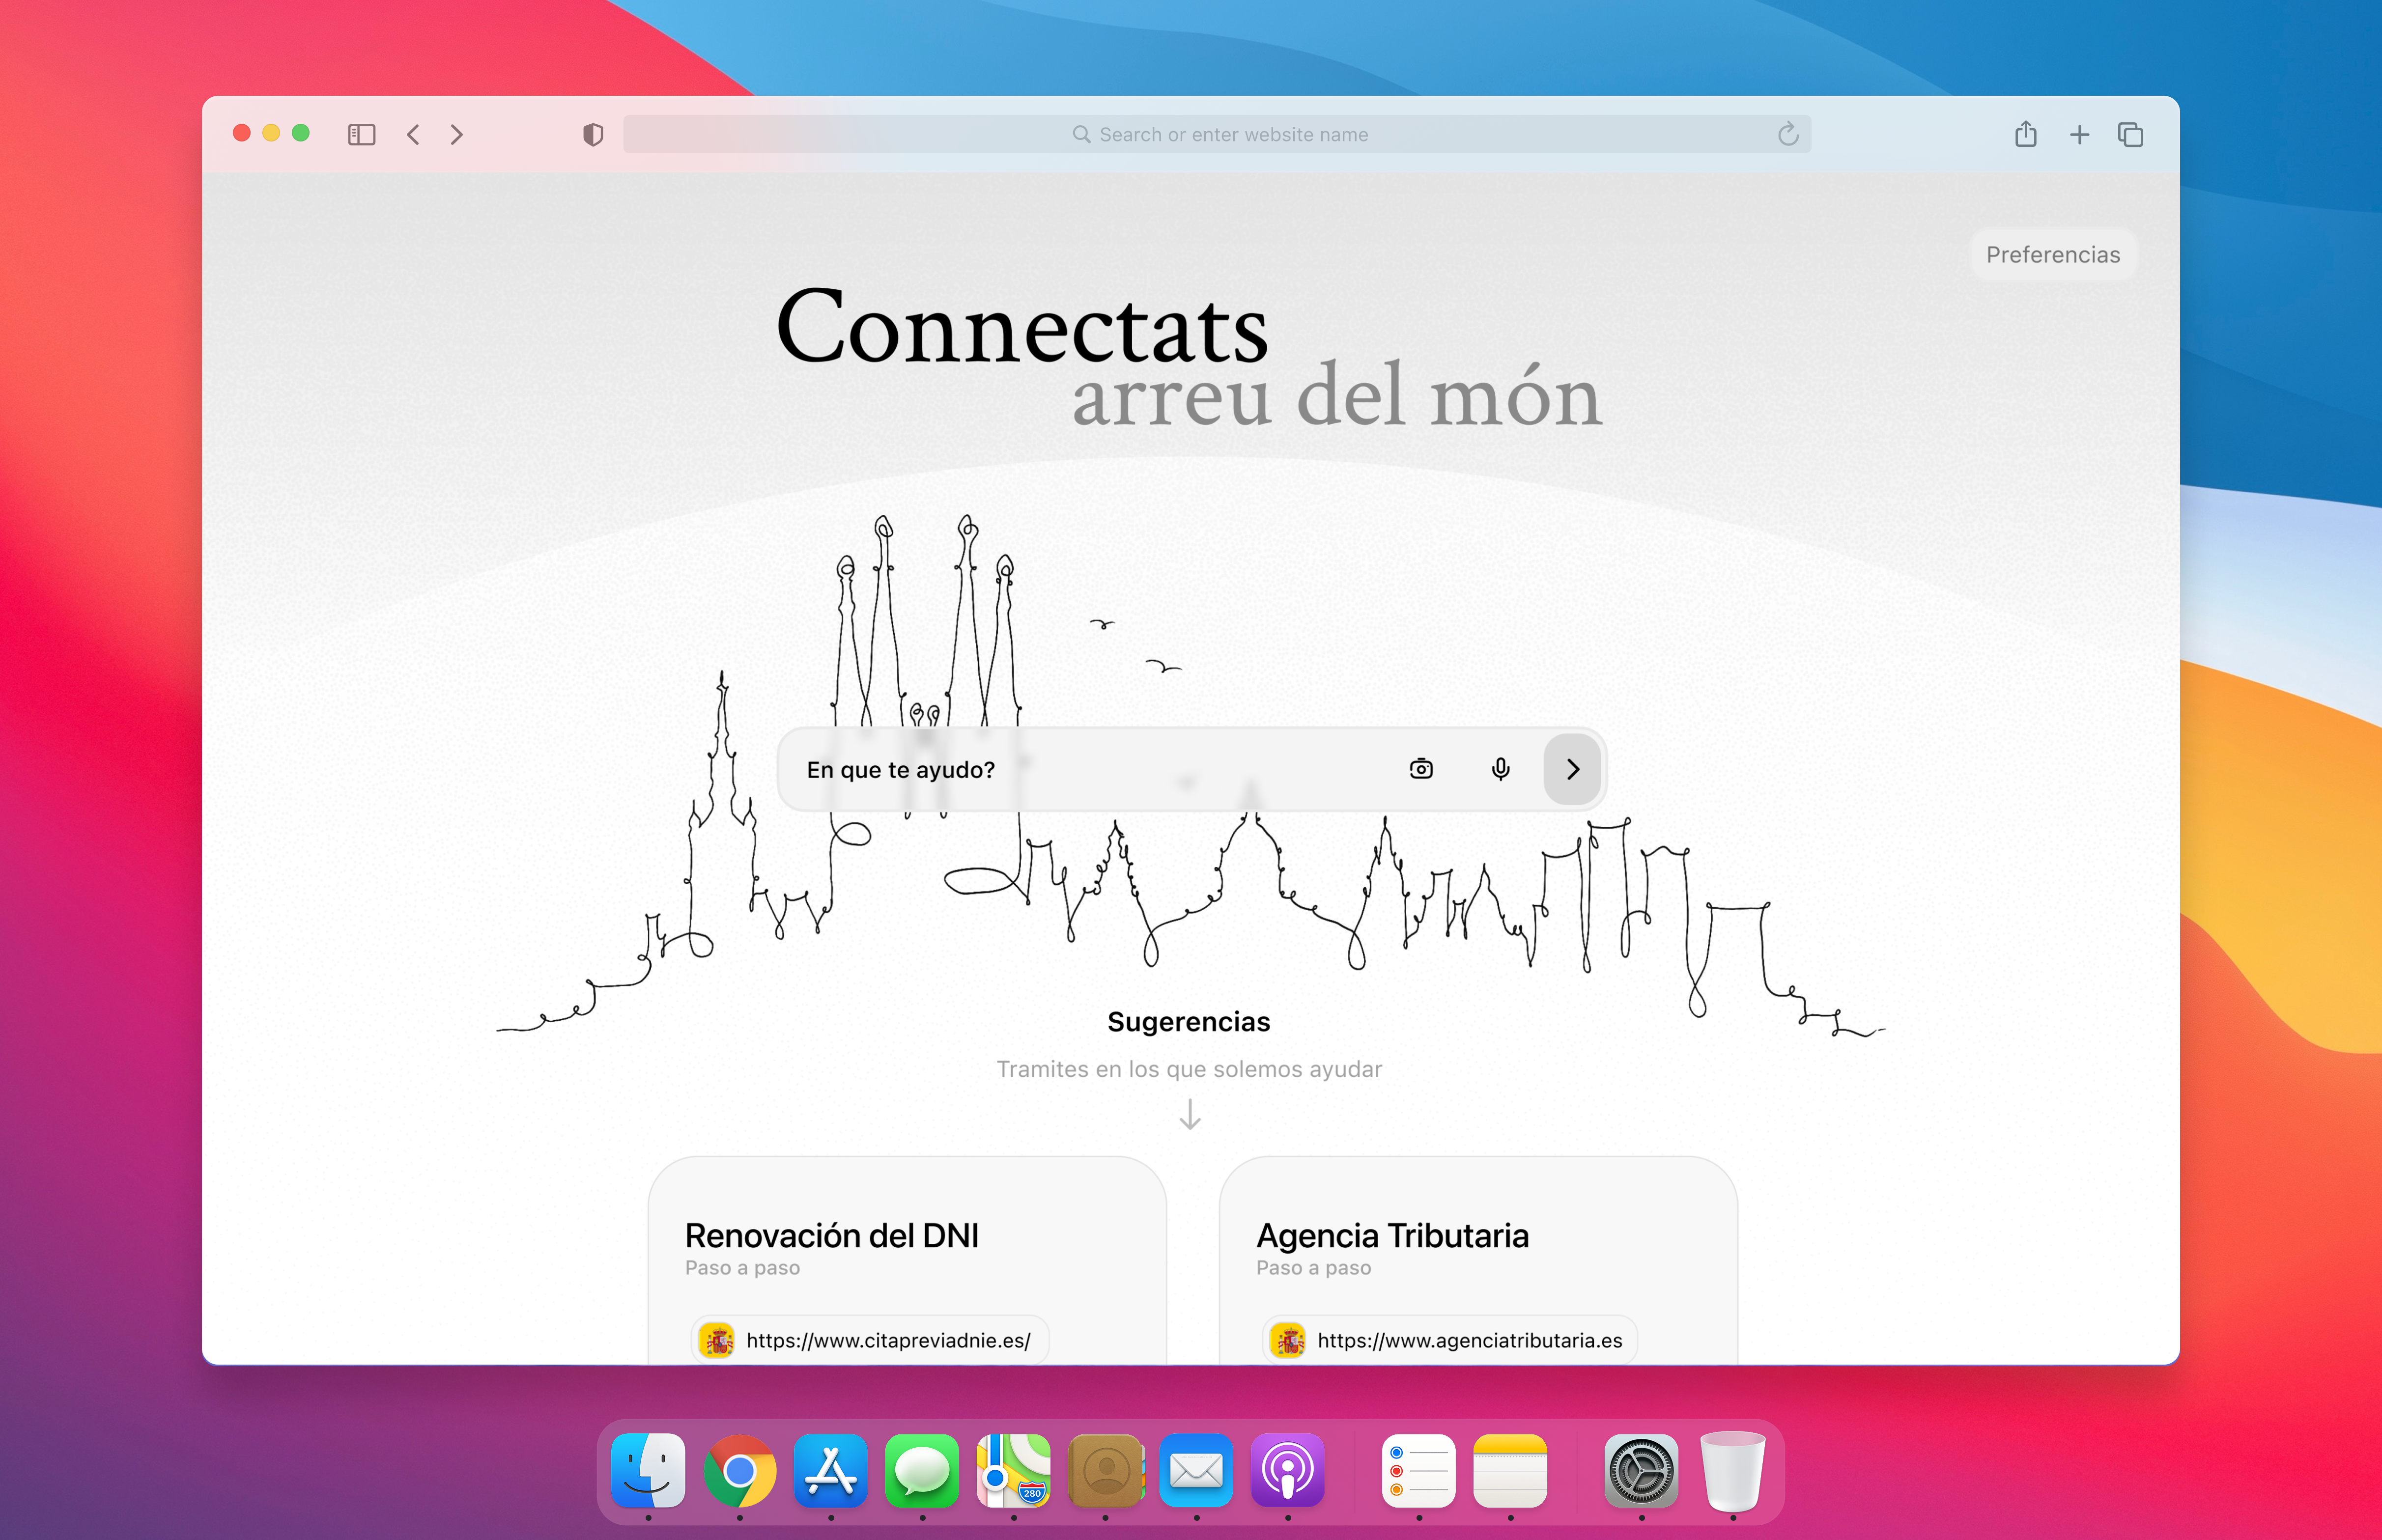Launch Google Chrome from the dock

coord(740,1471)
